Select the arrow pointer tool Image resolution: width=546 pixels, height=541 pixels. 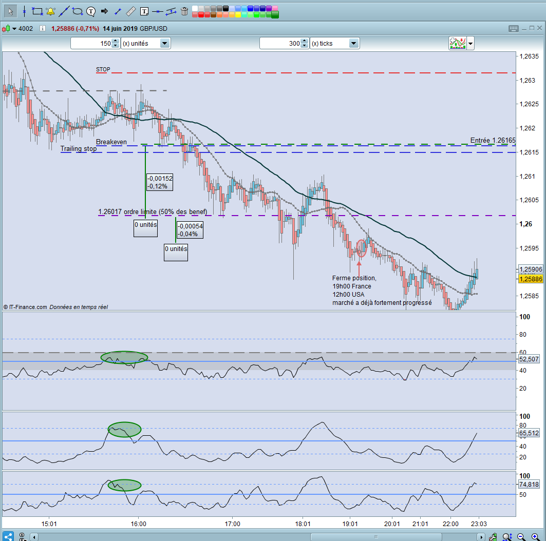[x=10, y=11]
